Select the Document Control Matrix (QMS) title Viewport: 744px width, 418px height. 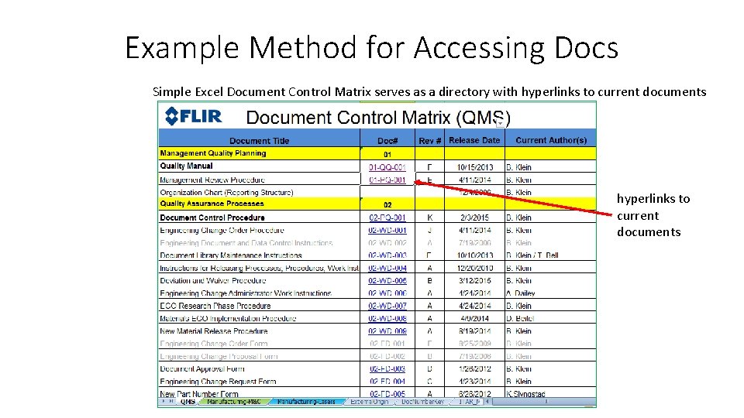(377, 117)
